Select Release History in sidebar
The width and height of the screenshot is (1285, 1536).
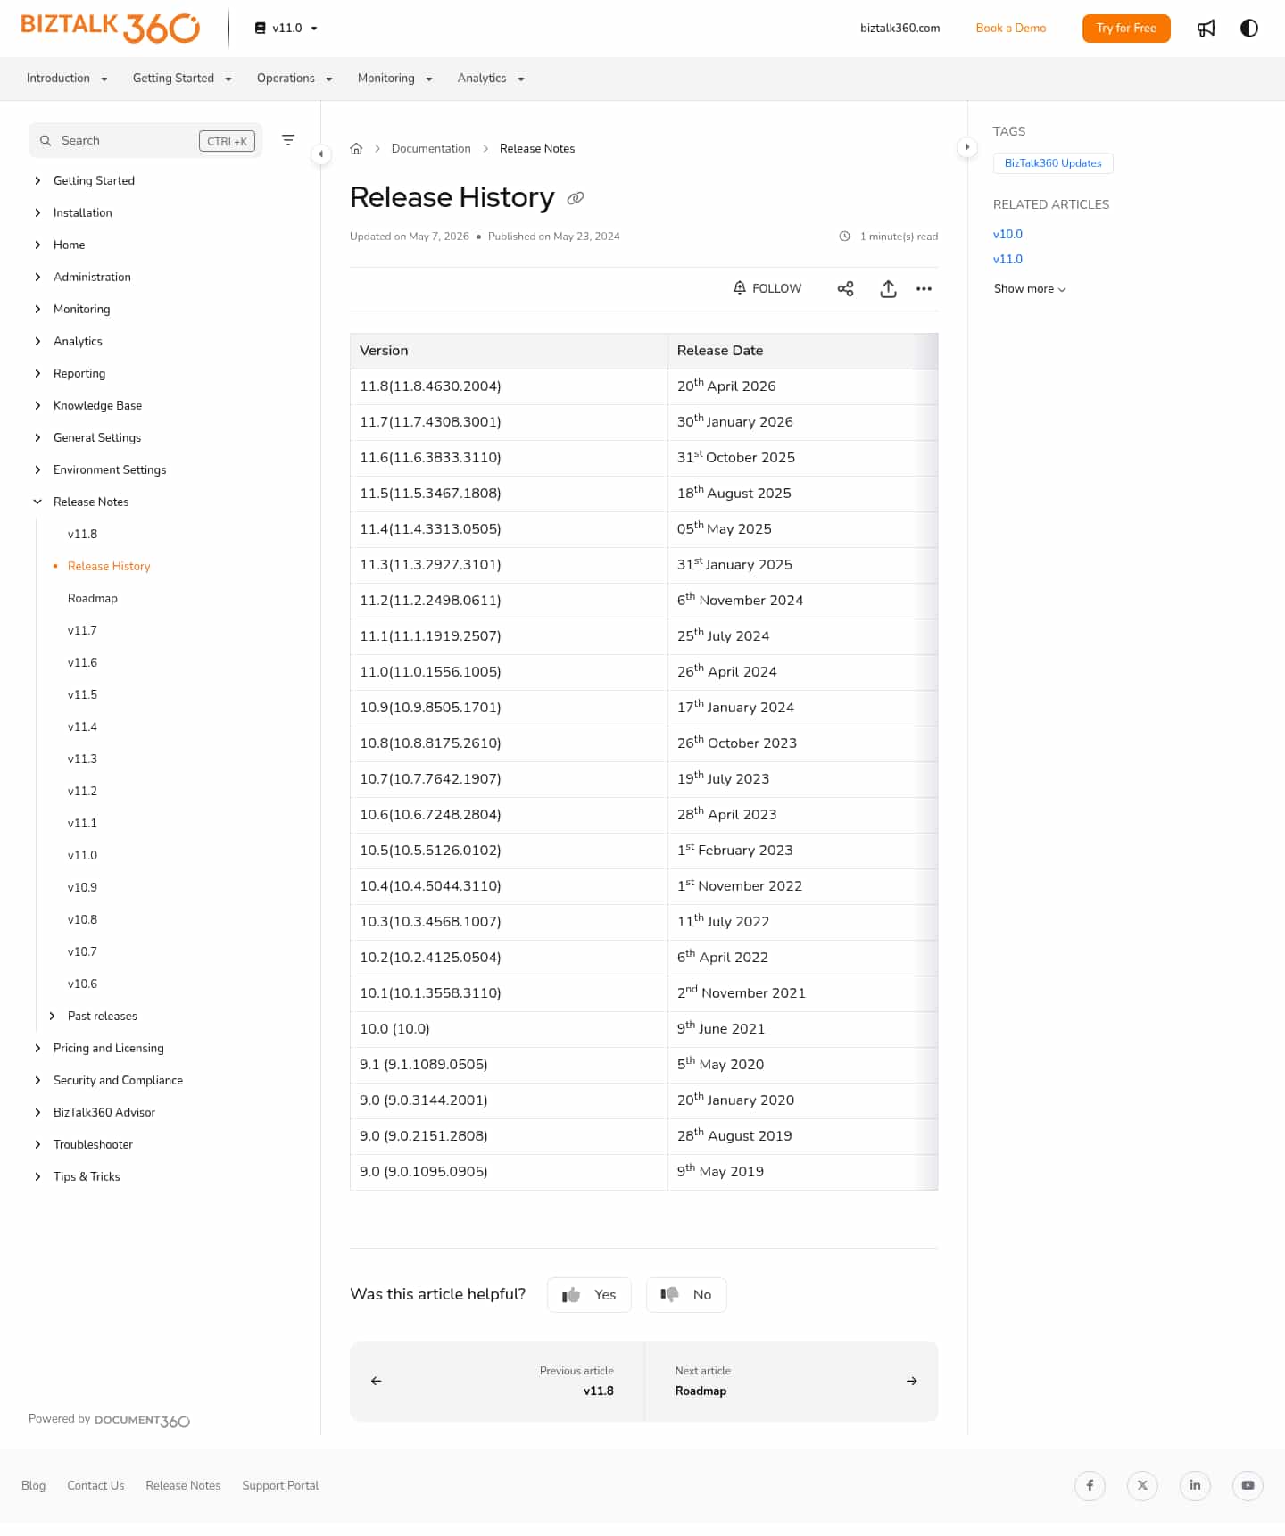(x=109, y=567)
